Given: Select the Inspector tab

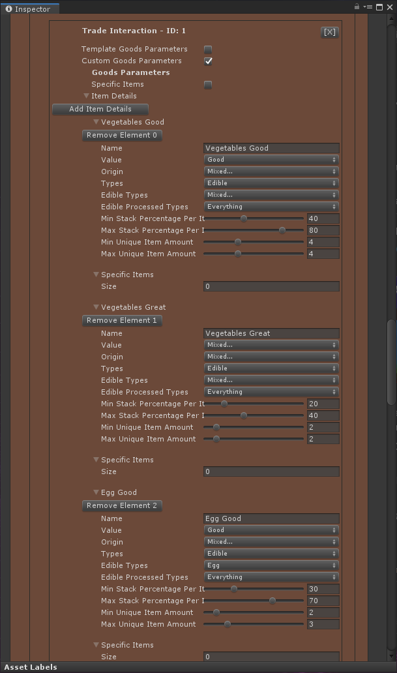Looking at the screenshot, I should click(x=29, y=8).
